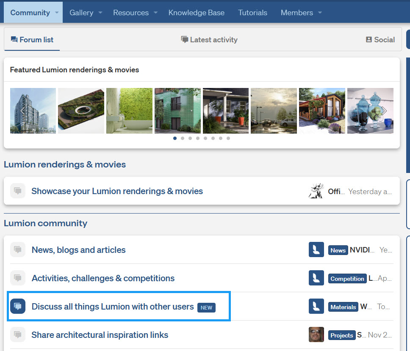The height and width of the screenshot is (351, 410).
Task: Open Showcase your Lumion renderings & movies
Action: pos(117,191)
